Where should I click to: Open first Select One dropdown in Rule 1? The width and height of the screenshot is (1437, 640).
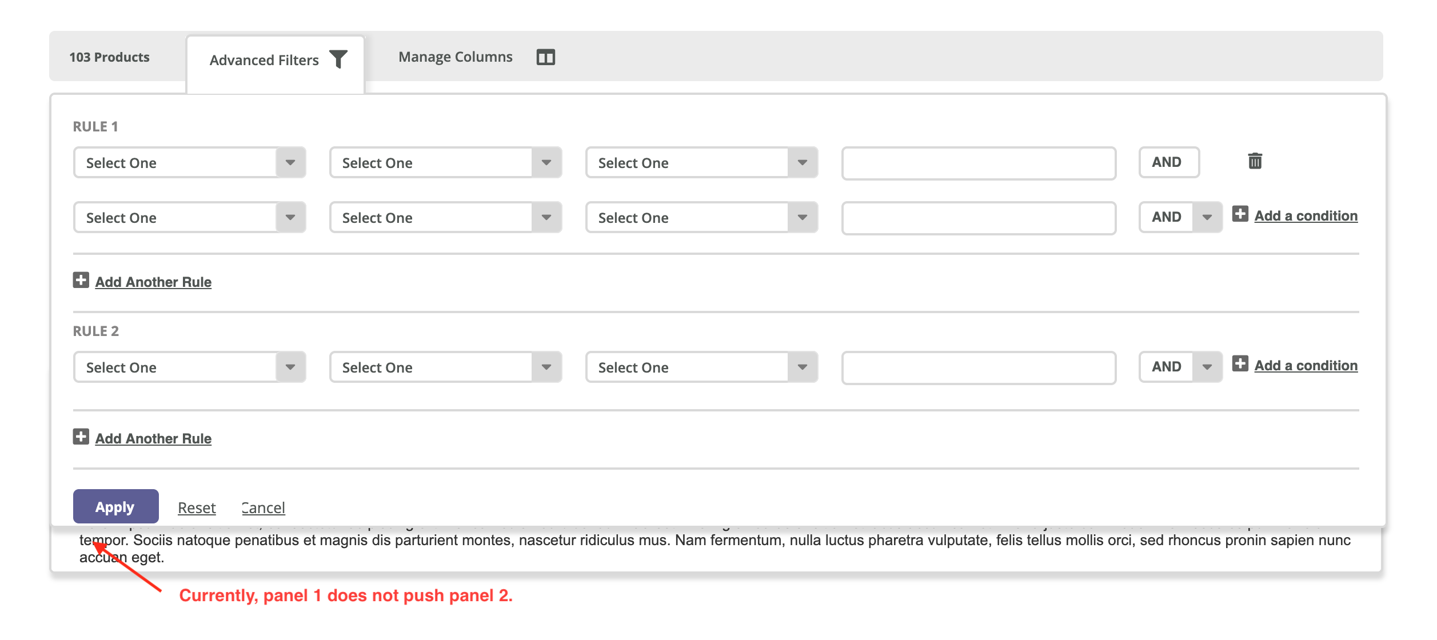pyautogui.click(x=189, y=163)
